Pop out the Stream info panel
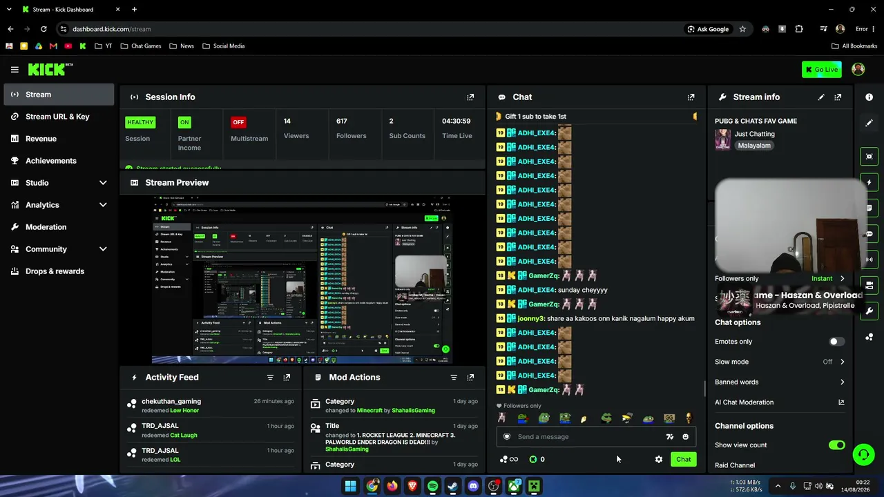The image size is (884, 497). (x=838, y=97)
